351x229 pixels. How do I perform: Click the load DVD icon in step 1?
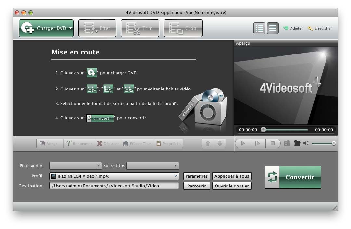[x=92, y=73]
